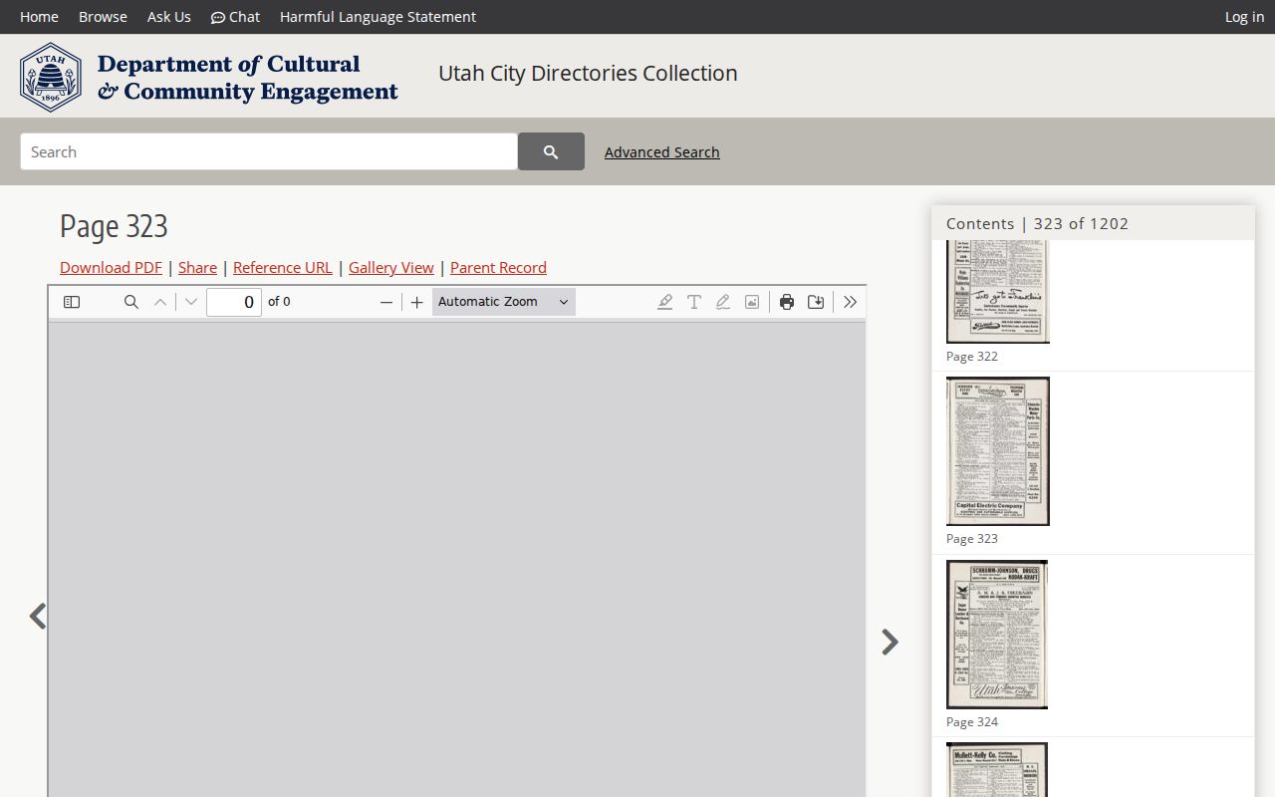Viewport: 1275px width, 797px height.
Task: Open the Page 324 thumbnail
Action: [x=996, y=635]
